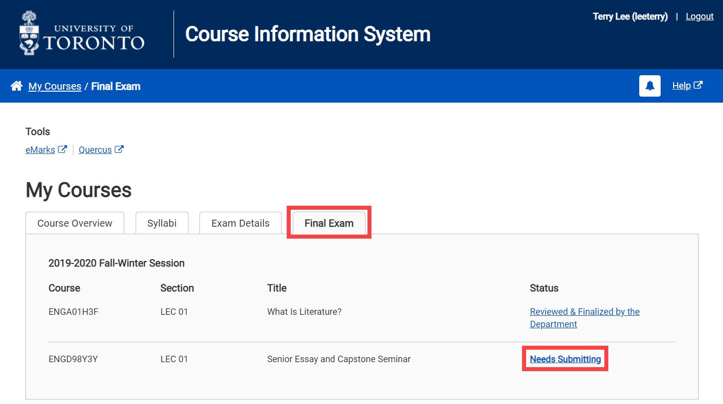Click LEC 01 in ENGA01H3F row
Viewport: 723px width, 404px height.
click(174, 312)
